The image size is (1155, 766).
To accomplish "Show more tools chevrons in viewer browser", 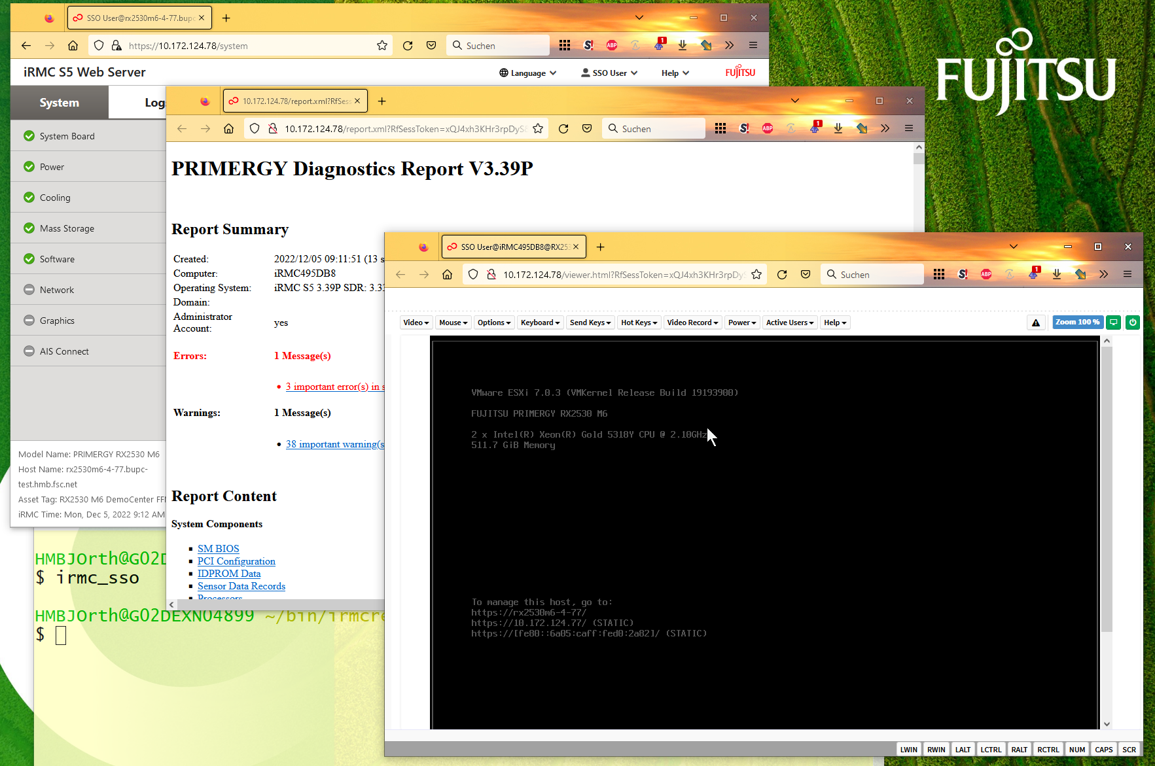I will coord(1104,275).
